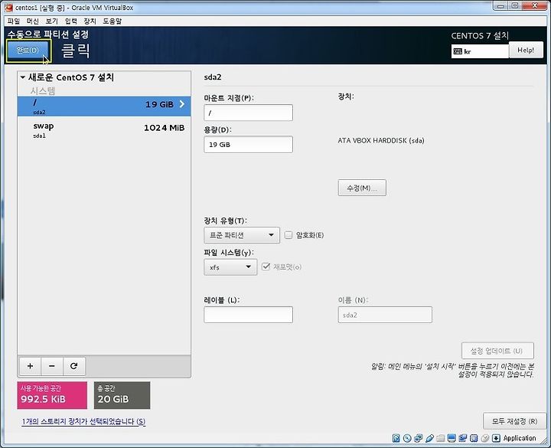Screen dimensions: 551x448
Task: Click the ATA VBOX HARDDISK (sda) text
Action: coord(381,140)
